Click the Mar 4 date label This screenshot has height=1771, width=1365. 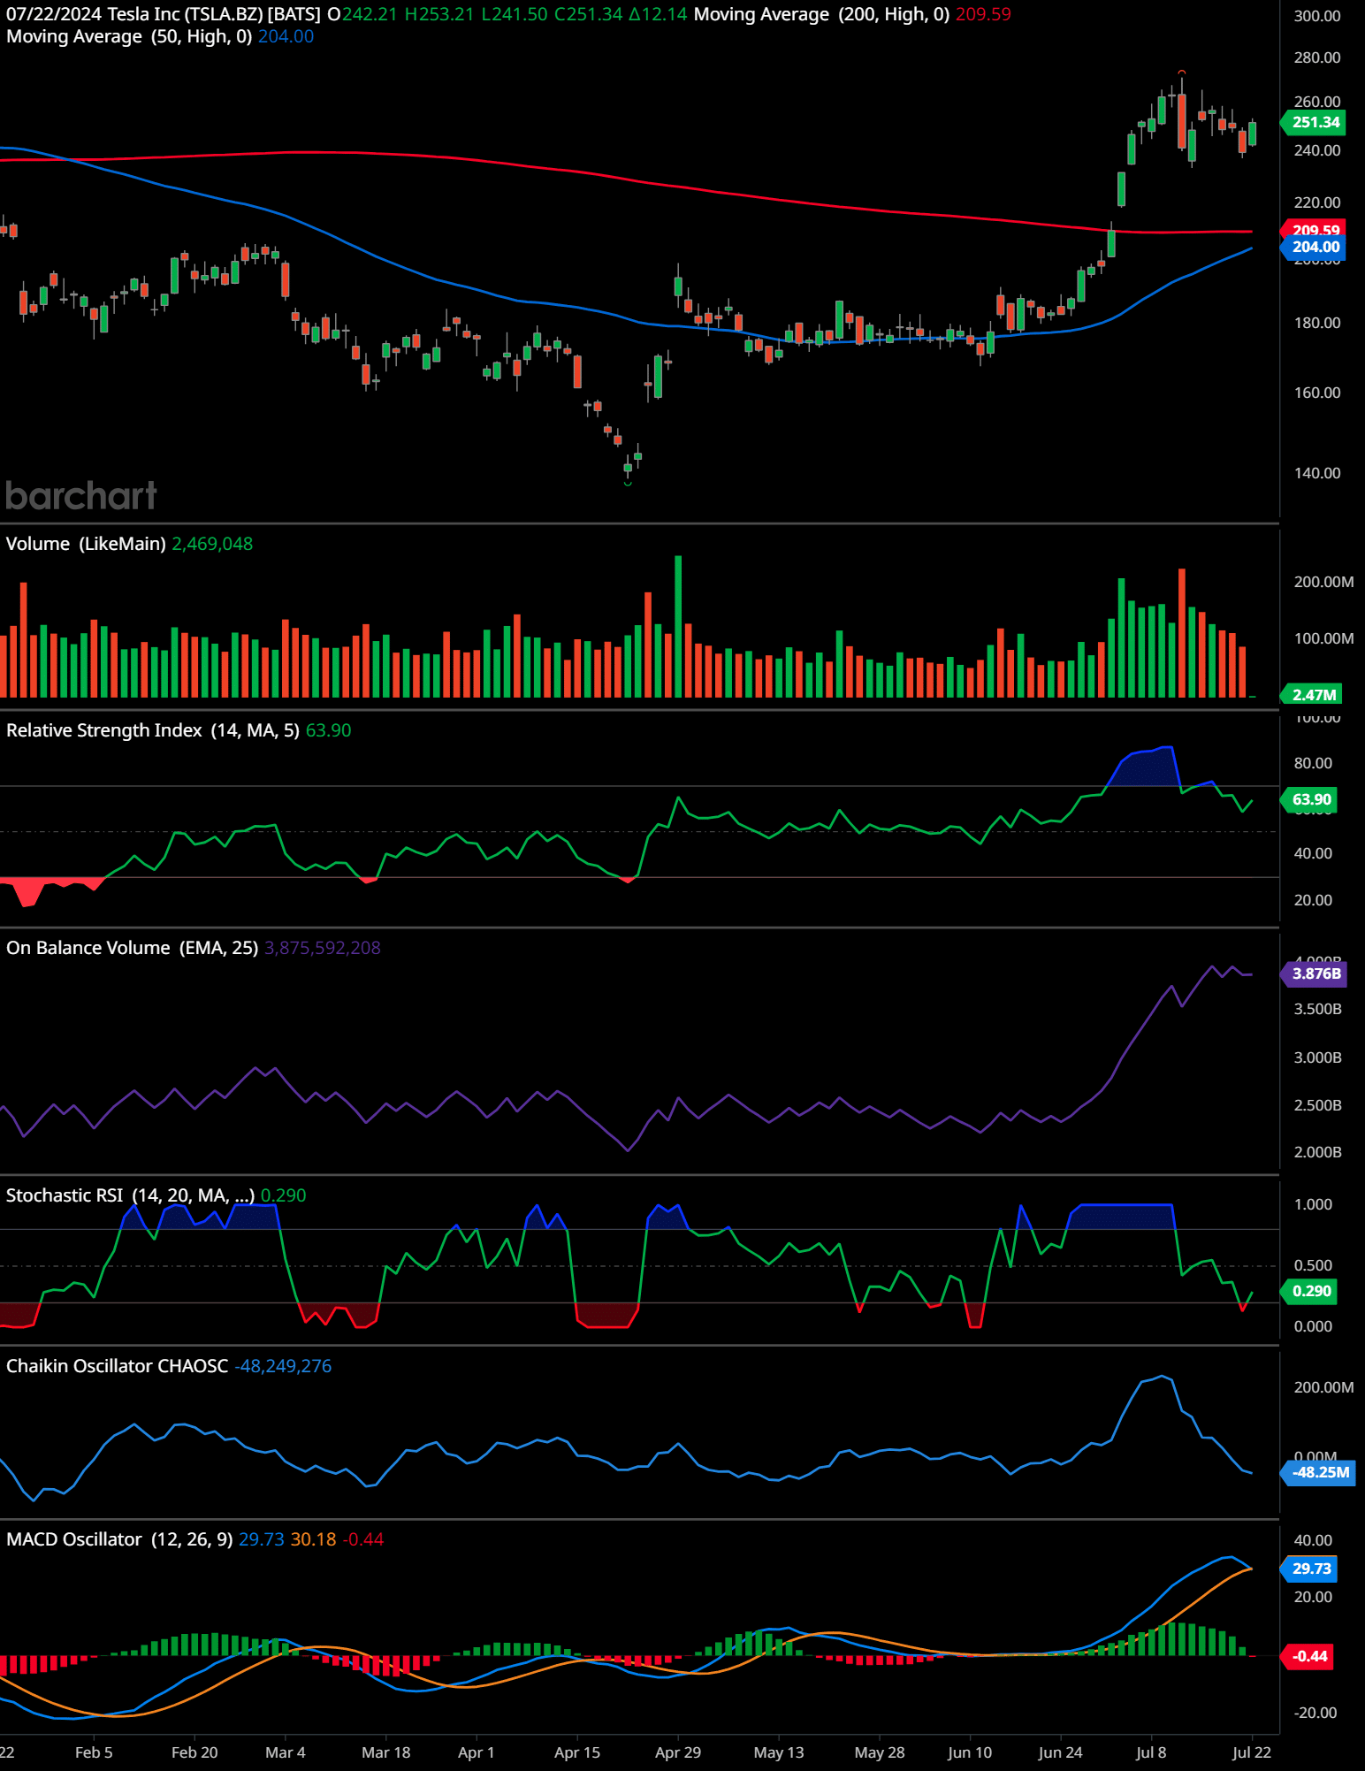coord(285,1752)
